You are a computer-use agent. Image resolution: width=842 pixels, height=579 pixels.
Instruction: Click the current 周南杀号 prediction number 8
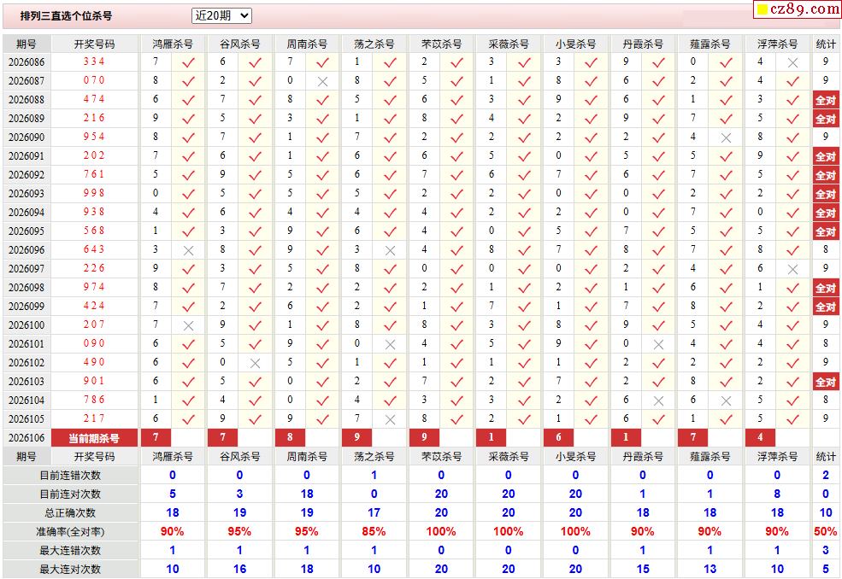tap(291, 438)
